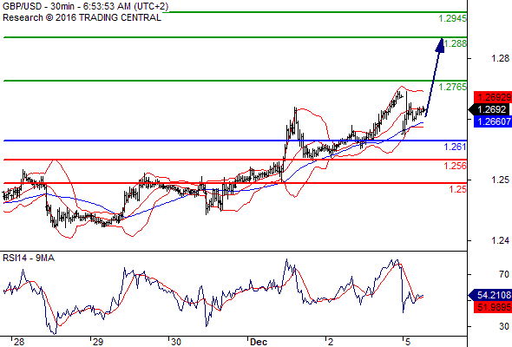Click the red 1.25 support level label

458,189
